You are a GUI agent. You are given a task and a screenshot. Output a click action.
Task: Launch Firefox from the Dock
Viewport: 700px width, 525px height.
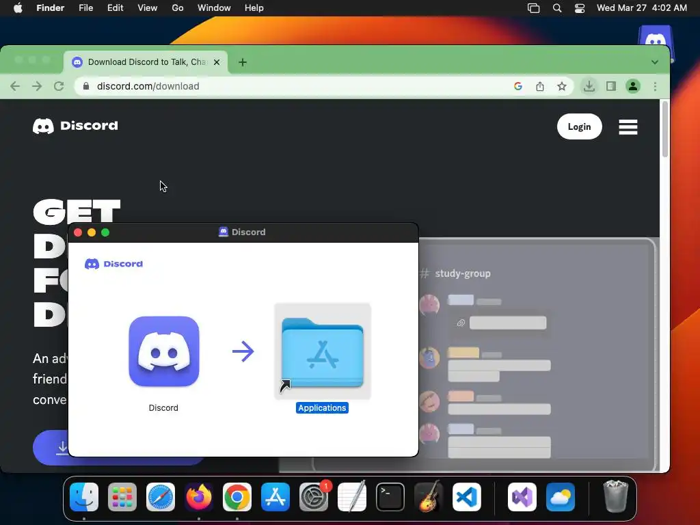point(199,497)
